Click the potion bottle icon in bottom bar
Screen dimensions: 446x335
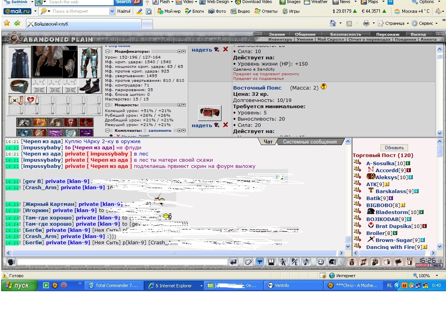352,262
